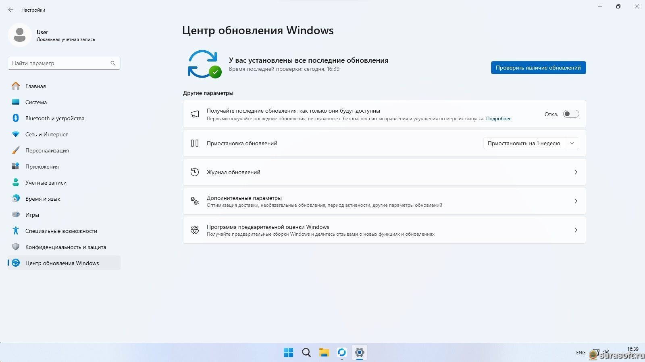
Task: Open the pause updates duration dropdown arrow
Action: click(x=572, y=143)
